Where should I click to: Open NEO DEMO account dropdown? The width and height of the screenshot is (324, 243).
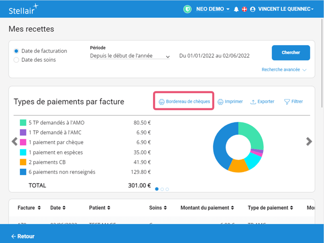point(212,9)
